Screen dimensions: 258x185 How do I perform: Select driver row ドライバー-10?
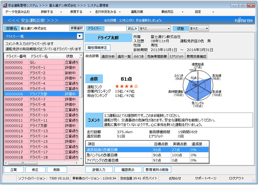(x=42, y=115)
